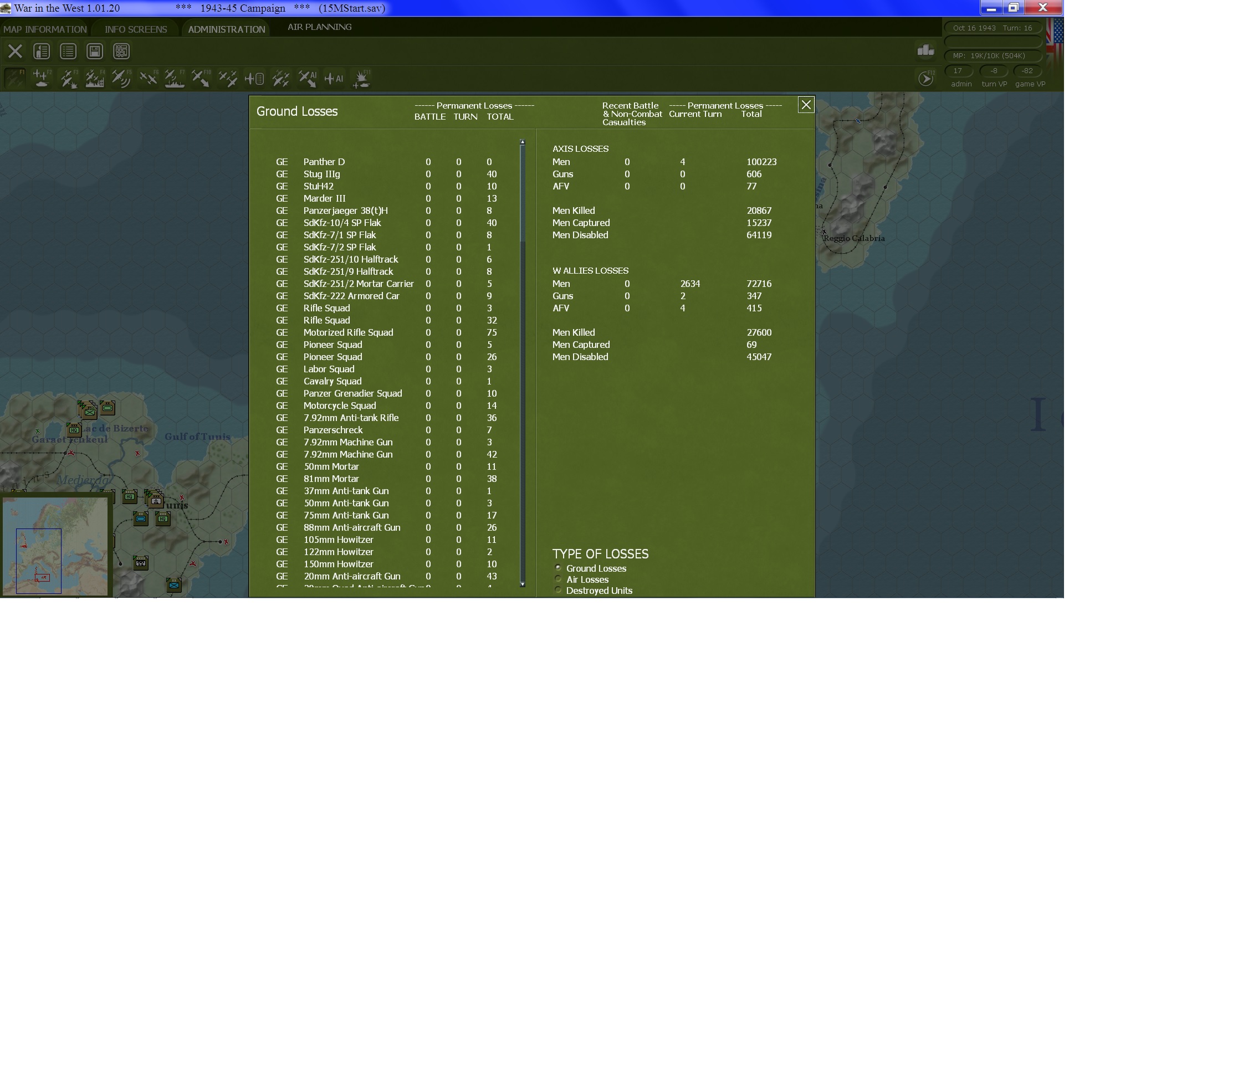
Task: Select the F1 air mode icon
Action: tap(15, 78)
